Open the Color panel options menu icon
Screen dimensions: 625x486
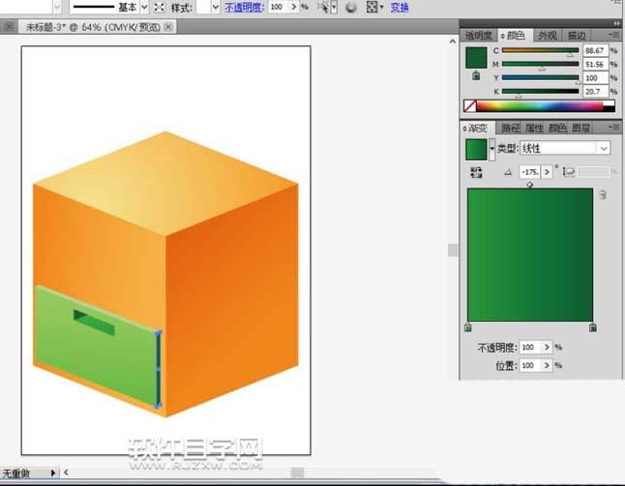coord(613,36)
